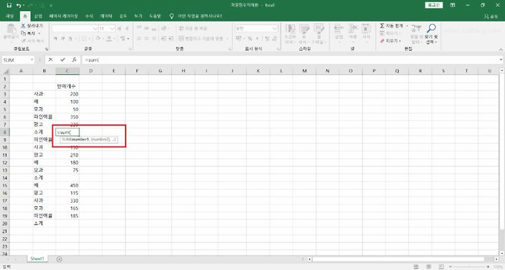
Task: Open Conditional Formatting icon
Action: [290, 29]
